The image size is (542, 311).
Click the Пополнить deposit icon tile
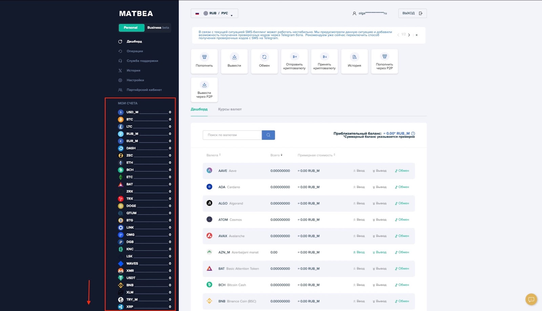204,61
